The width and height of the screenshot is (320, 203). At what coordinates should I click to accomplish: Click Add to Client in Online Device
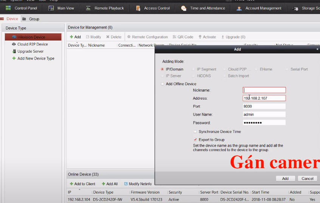coord(82,184)
